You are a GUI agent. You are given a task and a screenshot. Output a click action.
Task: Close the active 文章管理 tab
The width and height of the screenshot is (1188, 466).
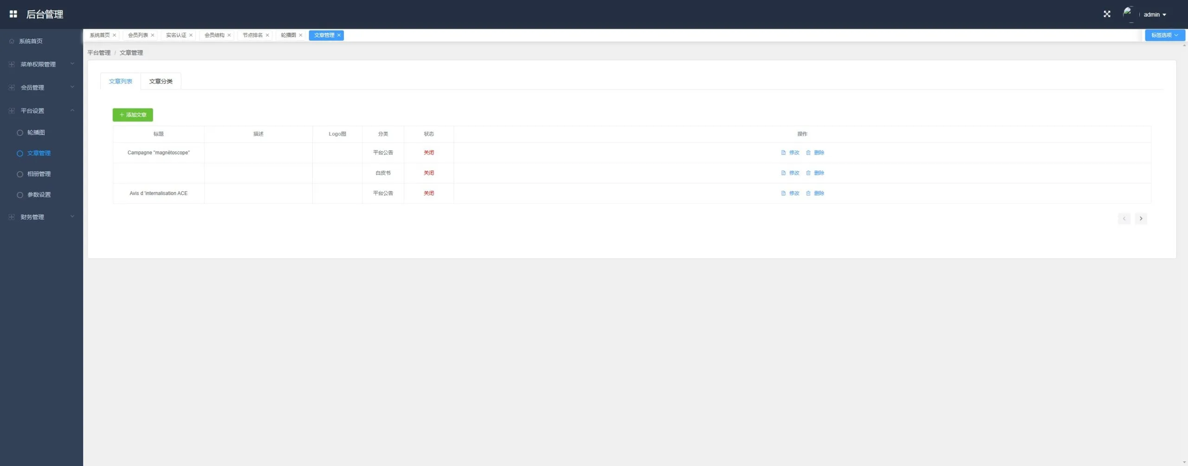point(339,35)
